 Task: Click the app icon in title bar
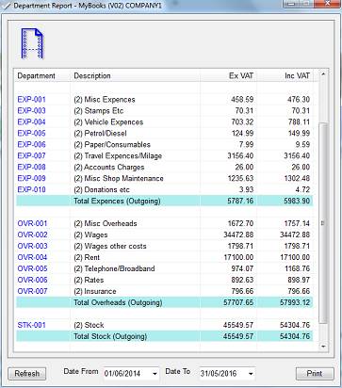click(x=6, y=6)
